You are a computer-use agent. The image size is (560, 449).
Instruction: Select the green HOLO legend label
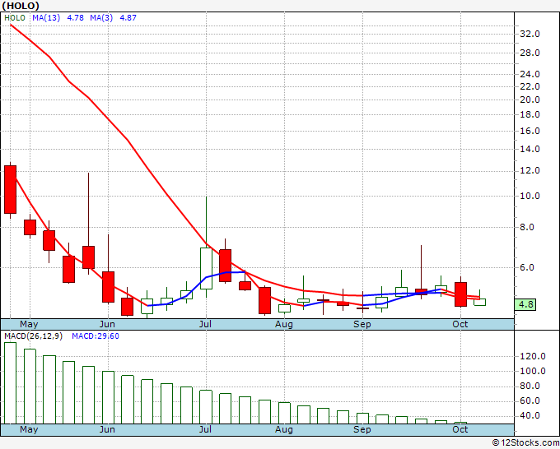pos(15,18)
